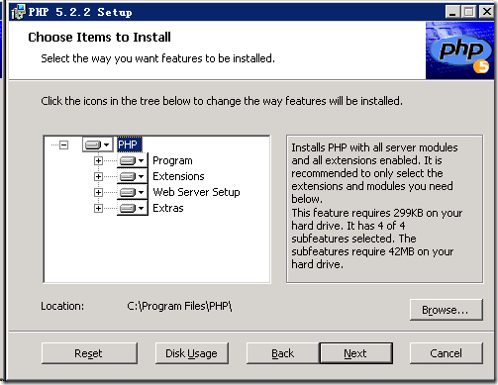Select the PHP item in the tree
Image resolution: width=498 pixels, height=385 pixels.
click(130, 144)
